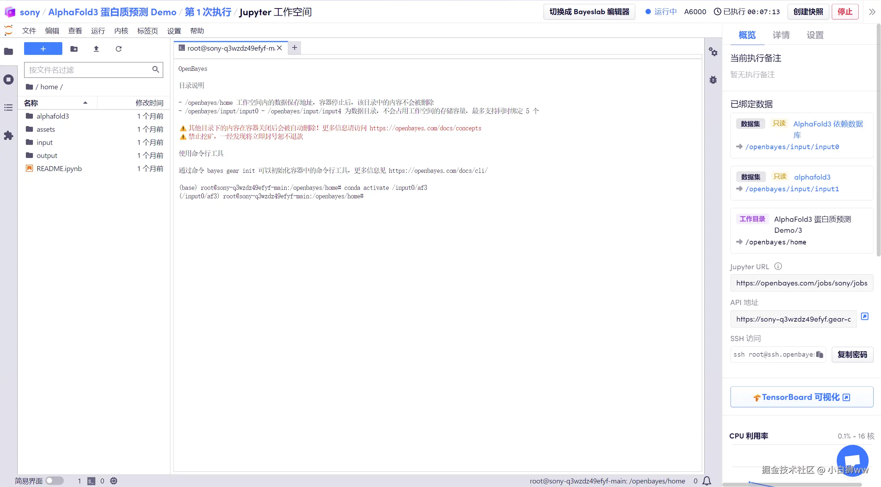Switch to the 详情 tab

[781, 35]
